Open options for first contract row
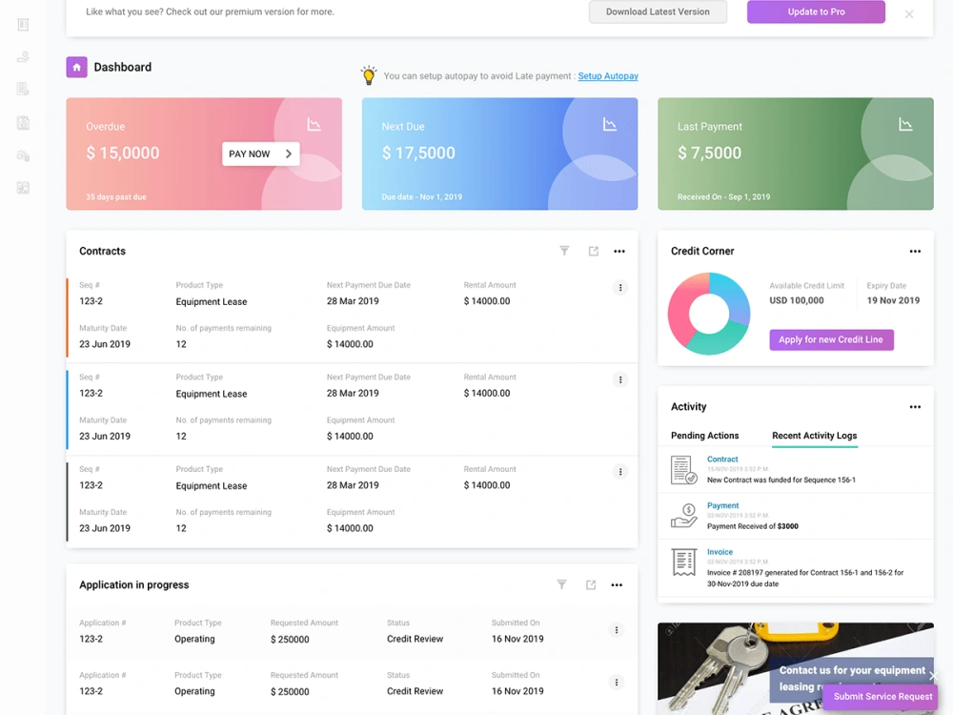Screen dimensions: 953x715 coord(620,288)
